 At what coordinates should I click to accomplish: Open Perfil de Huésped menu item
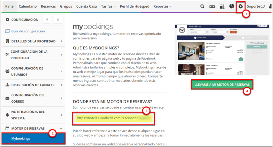135,6
